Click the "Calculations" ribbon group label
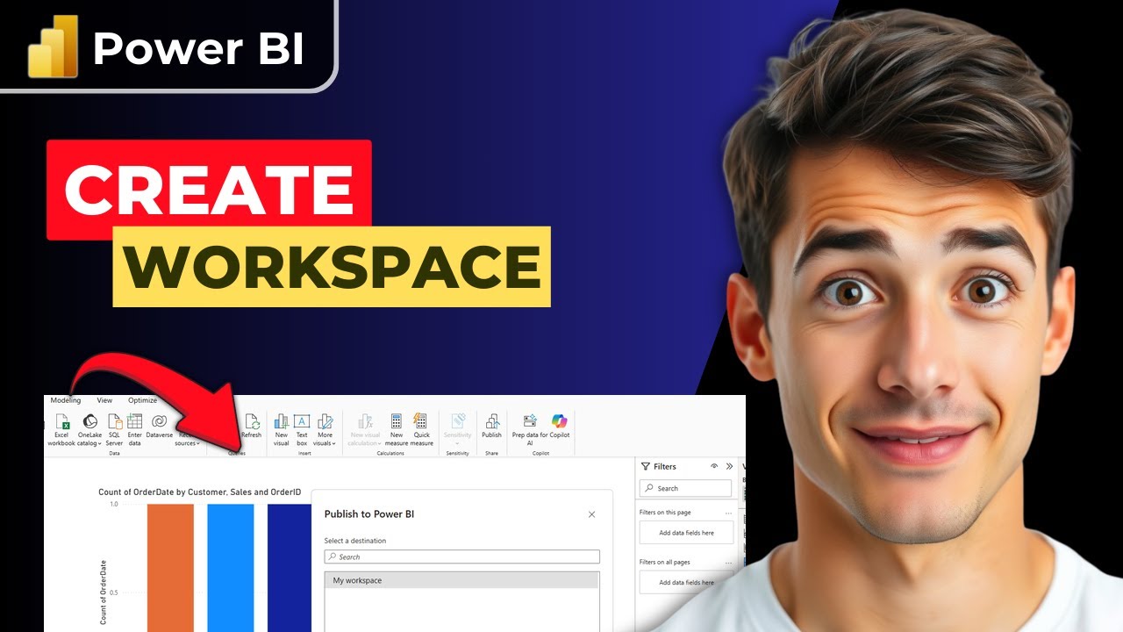 390,454
